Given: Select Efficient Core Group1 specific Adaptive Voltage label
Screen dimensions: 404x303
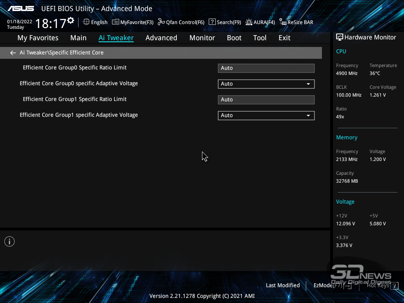Looking at the screenshot, I should tap(79, 115).
